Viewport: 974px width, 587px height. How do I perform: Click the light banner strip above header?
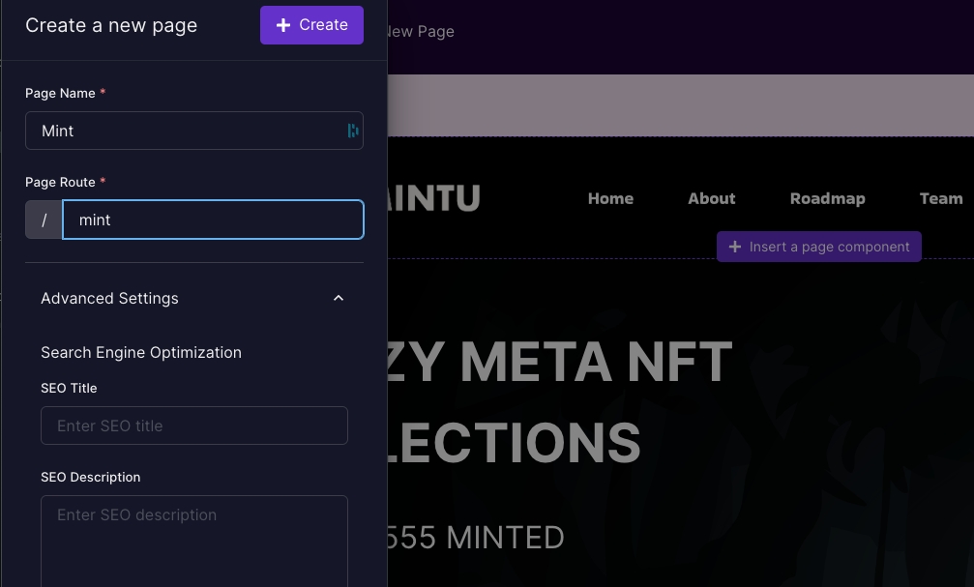[677, 105]
